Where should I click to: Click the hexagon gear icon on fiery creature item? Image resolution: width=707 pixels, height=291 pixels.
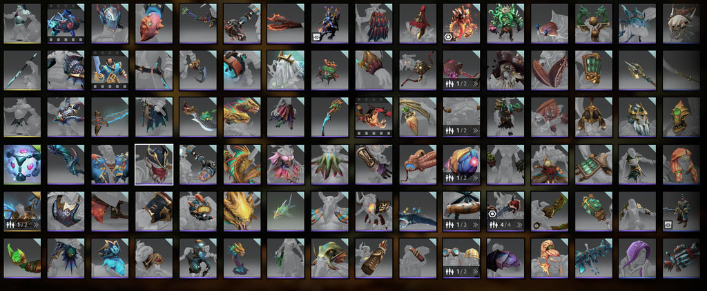[x=449, y=38]
